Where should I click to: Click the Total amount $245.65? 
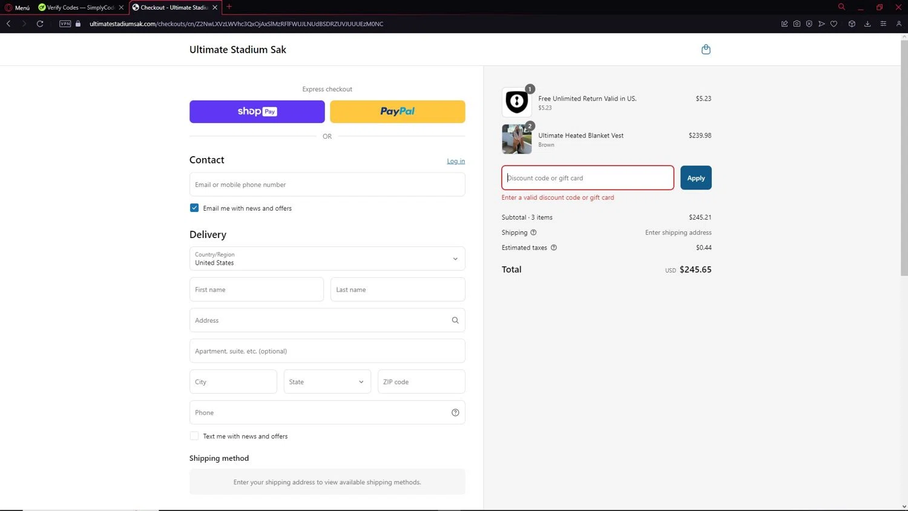696,269
